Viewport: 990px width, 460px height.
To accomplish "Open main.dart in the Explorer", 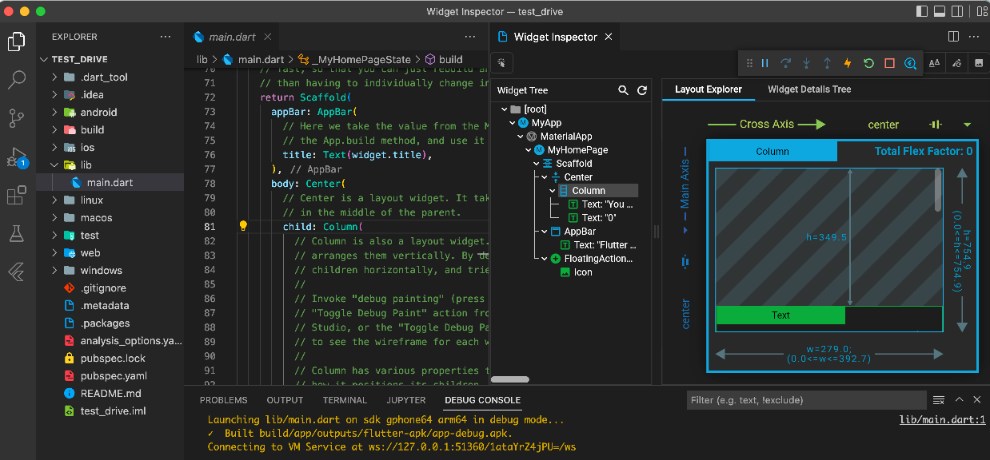I will [x=110, y=183].
